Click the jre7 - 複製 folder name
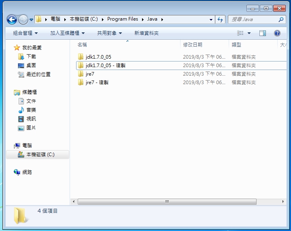The width and height of the screenshot is (291, 231). point(97,83)
